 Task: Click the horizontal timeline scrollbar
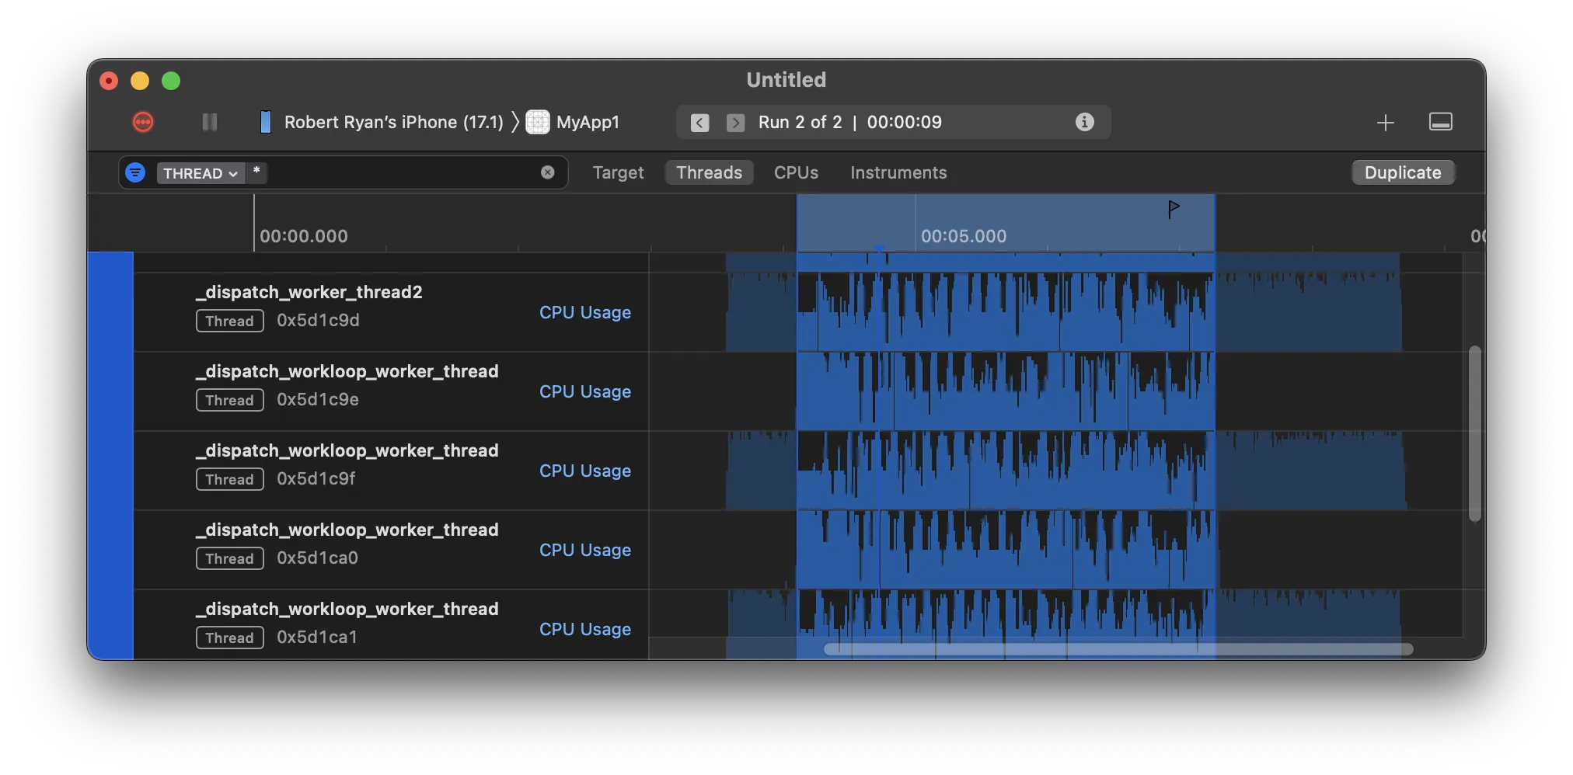[x=1118, y=649]
